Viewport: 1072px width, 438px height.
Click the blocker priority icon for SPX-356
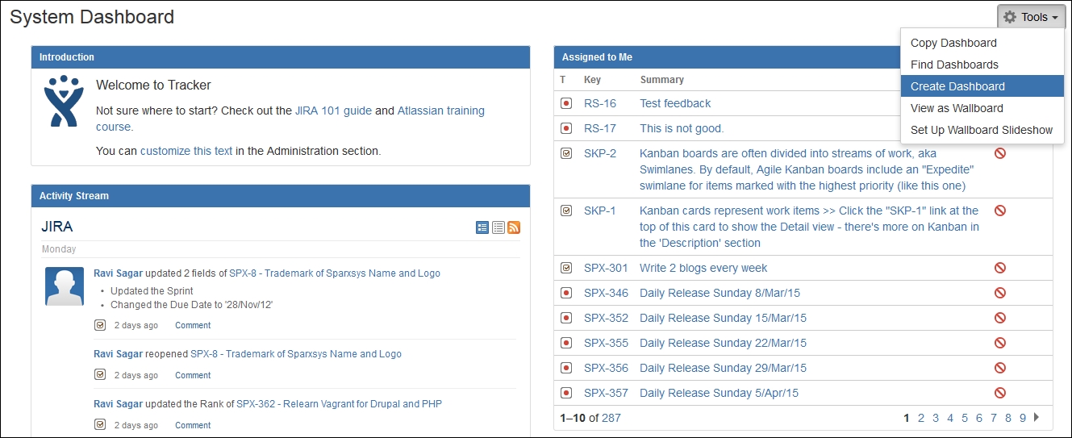pos(1000,368)
